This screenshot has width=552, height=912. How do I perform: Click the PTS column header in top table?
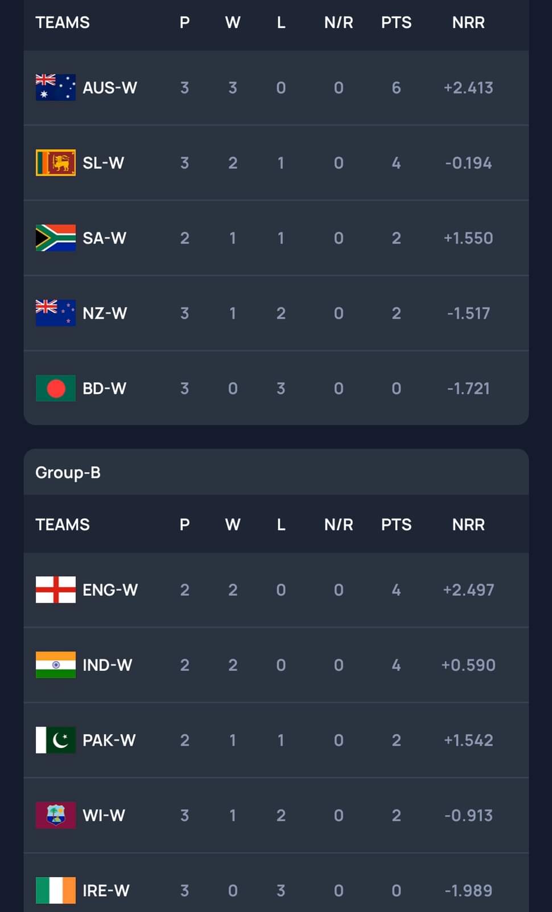(x=396, y=23)
